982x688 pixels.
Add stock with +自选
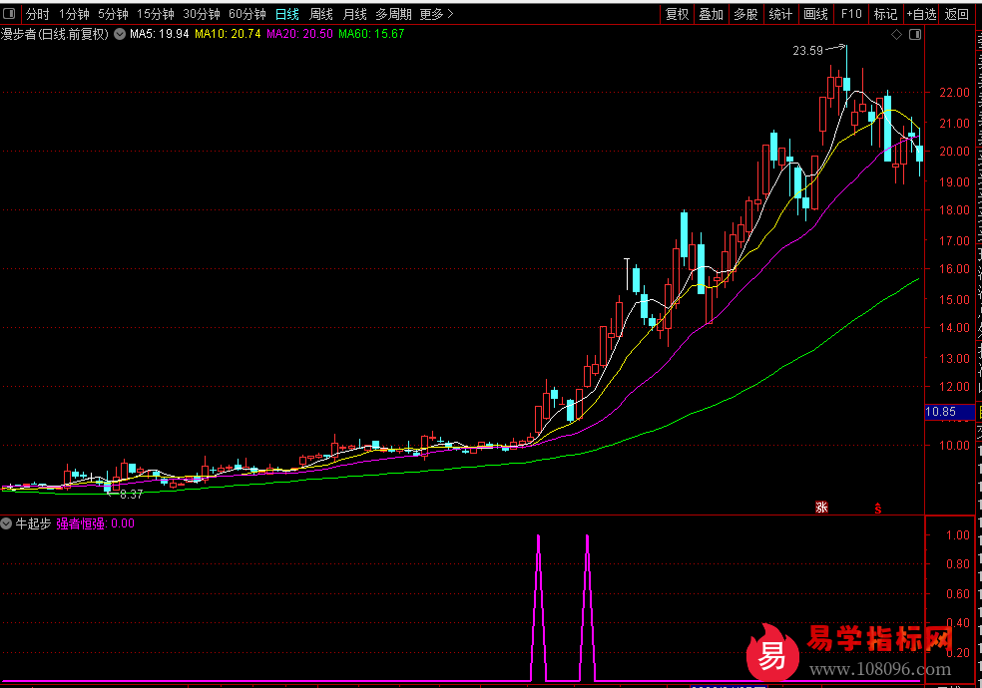point(921,14)
